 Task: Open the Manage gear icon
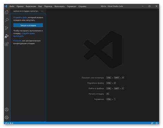pos(7,117)
